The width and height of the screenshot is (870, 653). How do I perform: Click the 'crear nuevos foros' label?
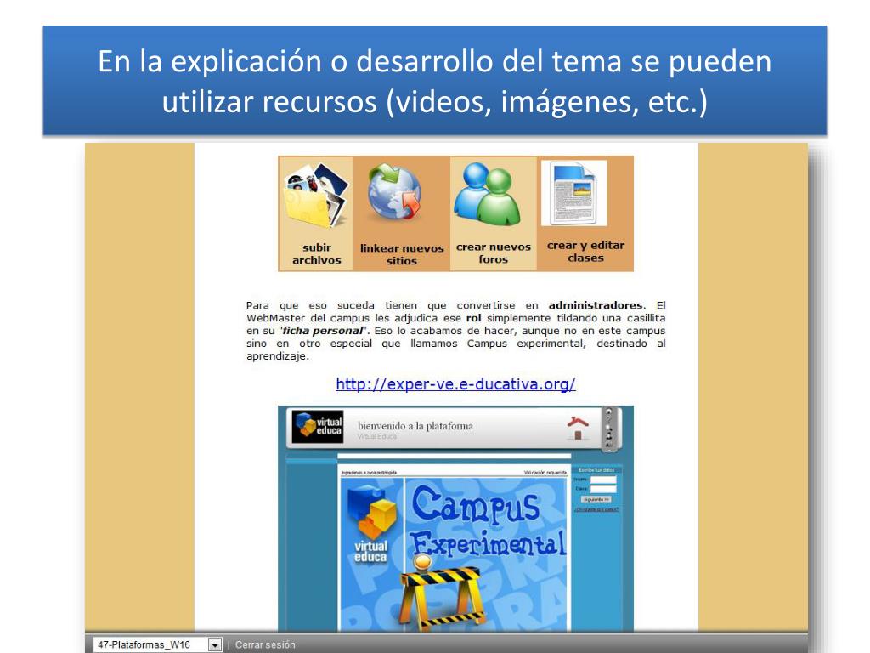(x=494, y=253)
